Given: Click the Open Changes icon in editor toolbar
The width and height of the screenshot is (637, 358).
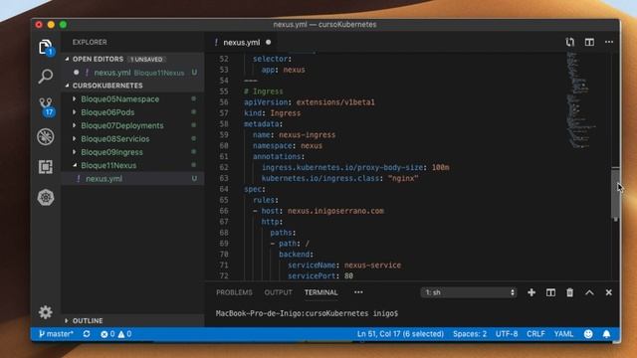Looking at the screenshot, I should 570,42.
